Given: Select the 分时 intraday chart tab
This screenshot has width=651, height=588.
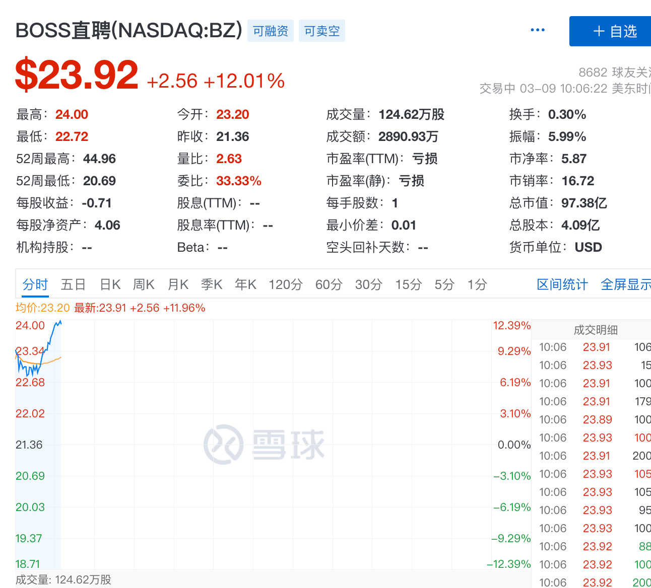Looking at the screenshot, I should pyautogui.click(x=34, y=284).
